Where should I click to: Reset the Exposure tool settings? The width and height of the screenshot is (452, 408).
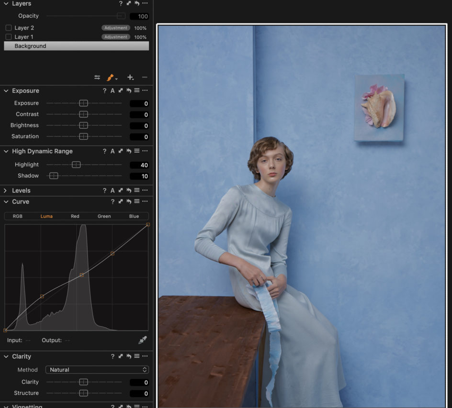click(129, 91)
